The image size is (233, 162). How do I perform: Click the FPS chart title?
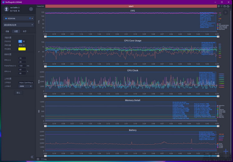click(x=133, y=11)
